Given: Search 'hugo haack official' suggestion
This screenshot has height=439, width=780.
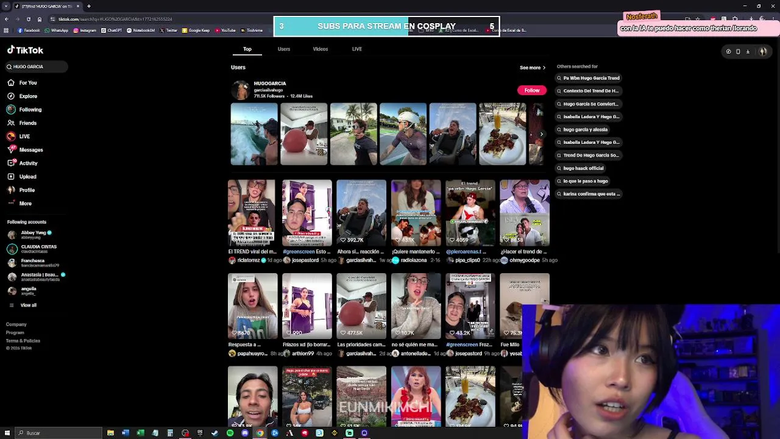Looking at the screenshot, I should click(x=580, y=168).
